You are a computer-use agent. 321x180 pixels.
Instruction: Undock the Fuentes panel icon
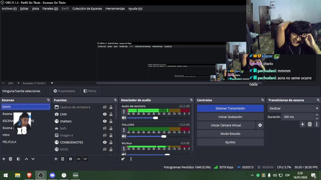pos(115,100)
